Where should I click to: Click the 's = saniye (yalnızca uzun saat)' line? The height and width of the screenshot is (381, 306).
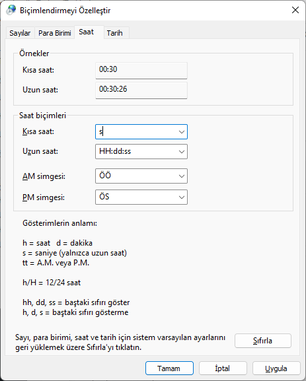(75, 253)
